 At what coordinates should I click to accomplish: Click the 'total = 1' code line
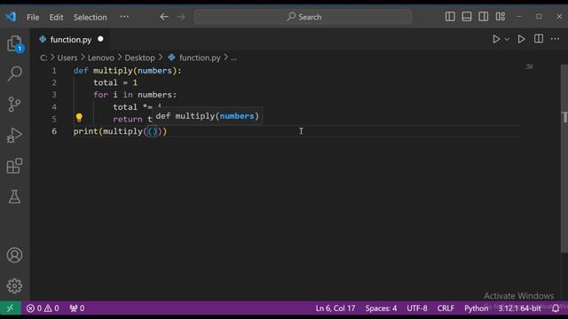pyautogui.click(x=115, y=82)
